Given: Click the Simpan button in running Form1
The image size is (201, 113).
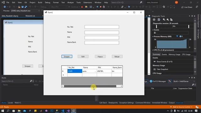Looking at the screenshot, I should [x=67, y=56].
